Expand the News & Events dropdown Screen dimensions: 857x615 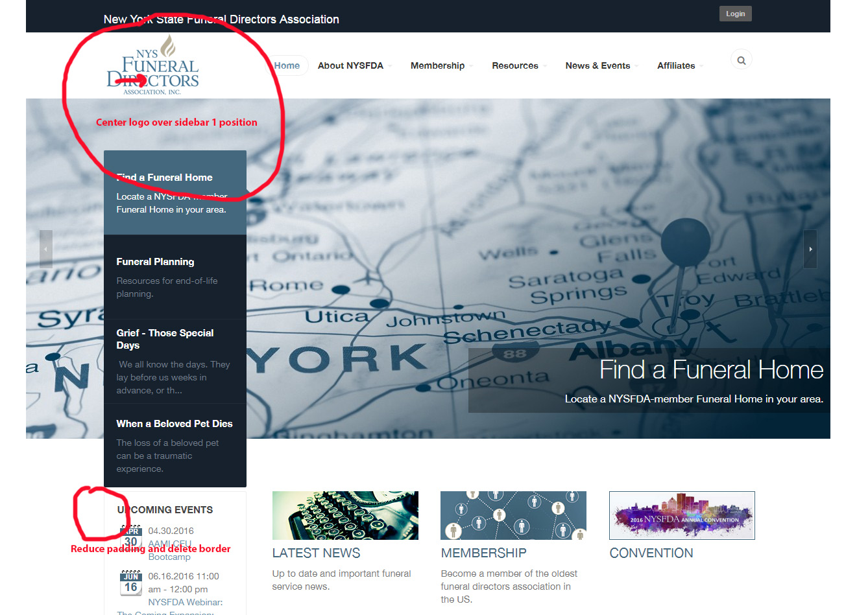coord(597,65)
